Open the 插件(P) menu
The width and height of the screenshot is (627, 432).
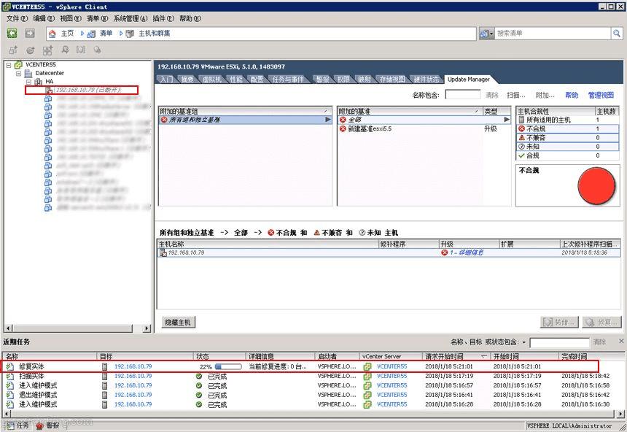(163, 18)
